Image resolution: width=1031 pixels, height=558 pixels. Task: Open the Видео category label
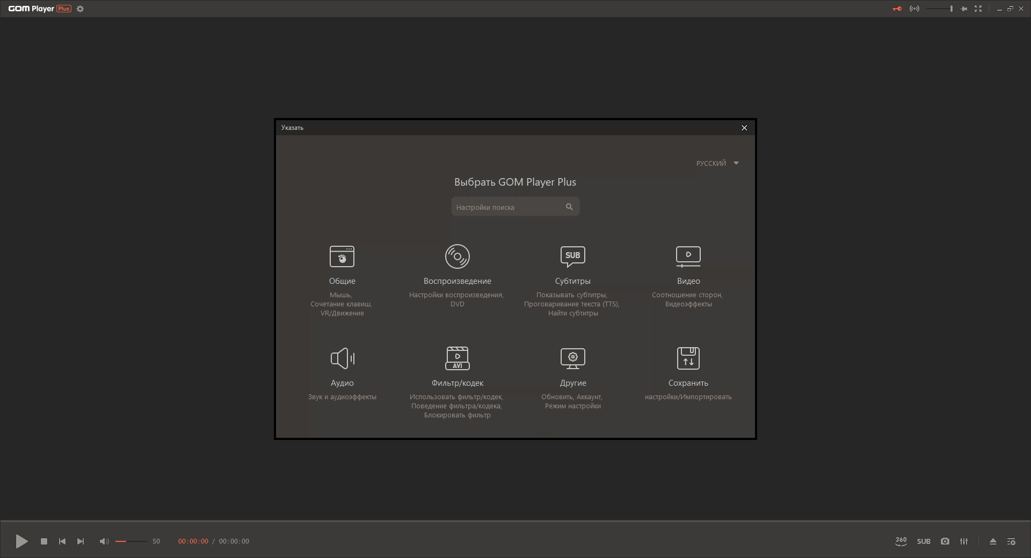point(688,281)
